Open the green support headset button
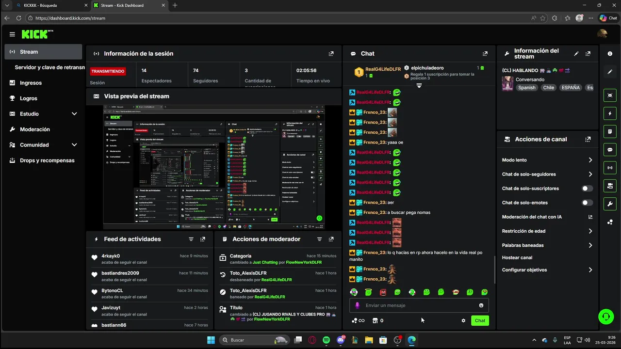Screen dimensions: 621x349 [606, 317]
